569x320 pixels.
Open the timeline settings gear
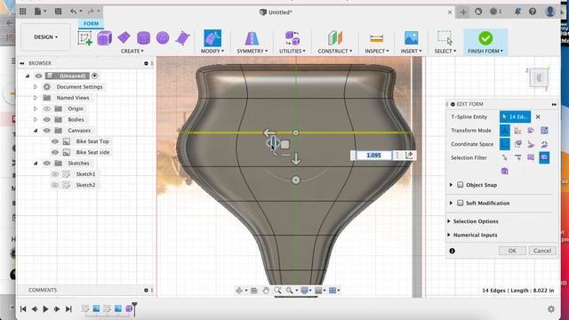pos(551,309)
